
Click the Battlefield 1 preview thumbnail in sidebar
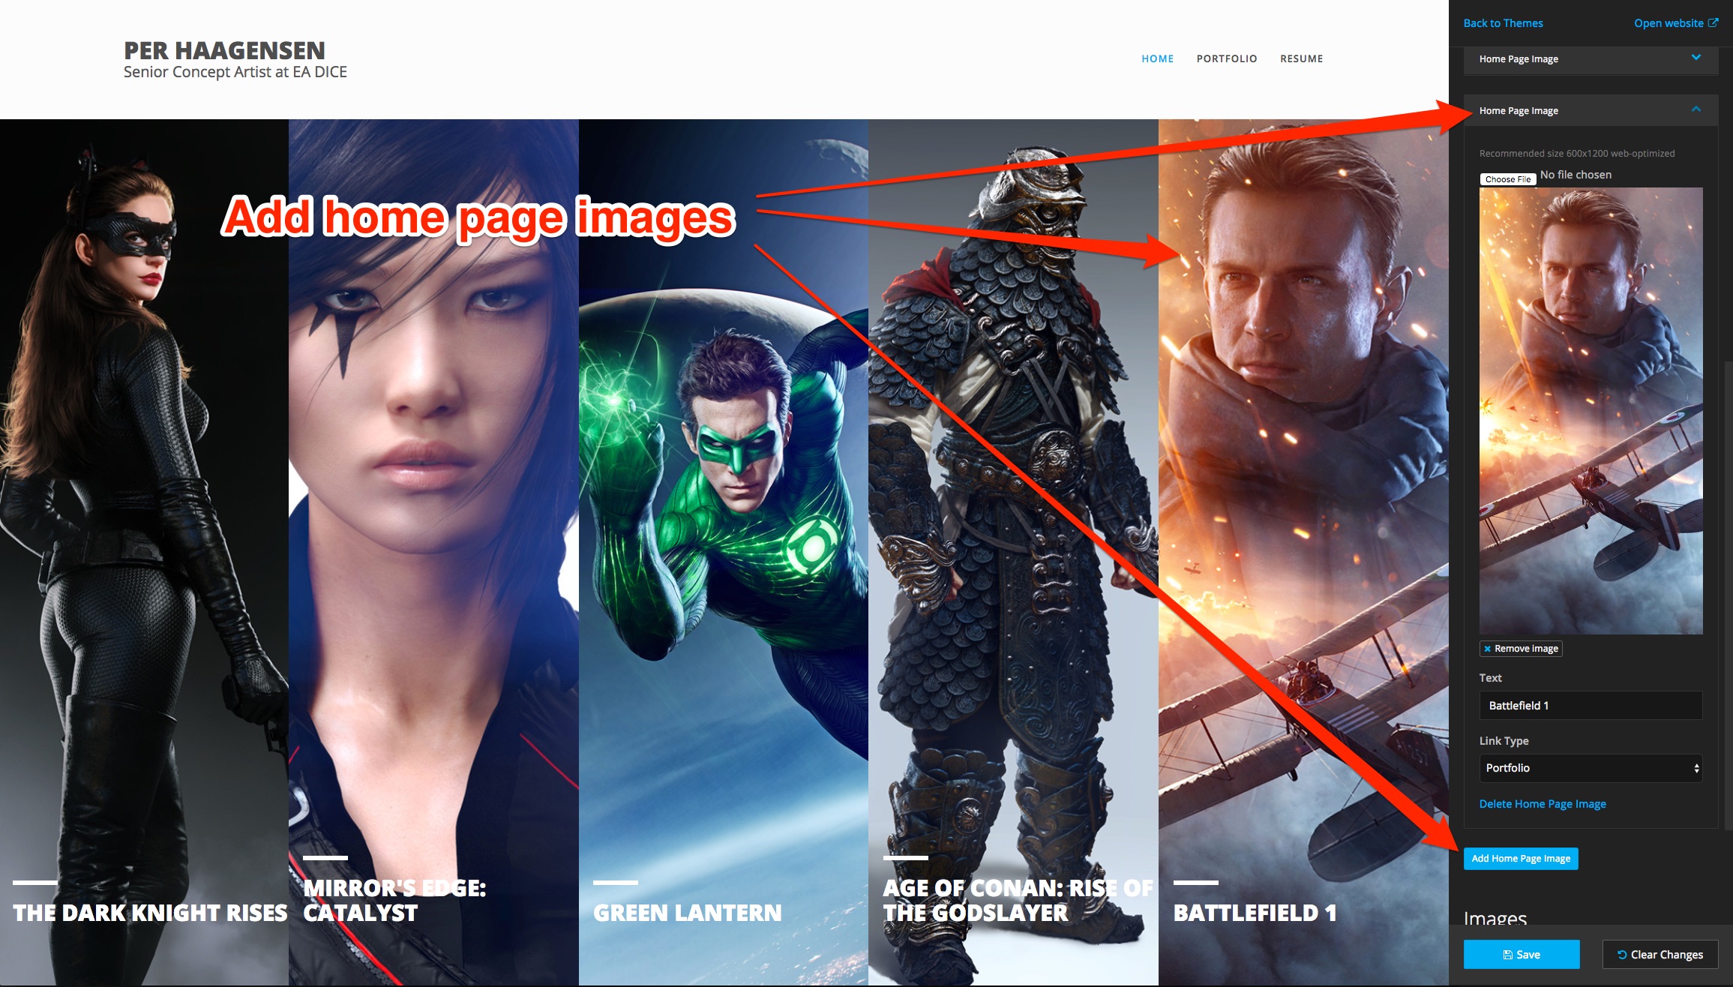pyautogui.click(x=1591, y=410)
